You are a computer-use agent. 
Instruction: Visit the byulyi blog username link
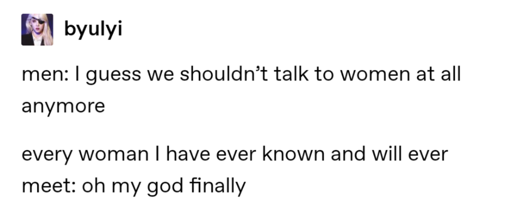[x=93, y=29]
